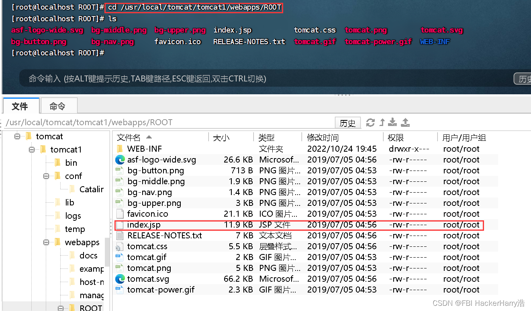Click the docs folder icon in the tree
The image size is (531, 311).
click(72, 255)
